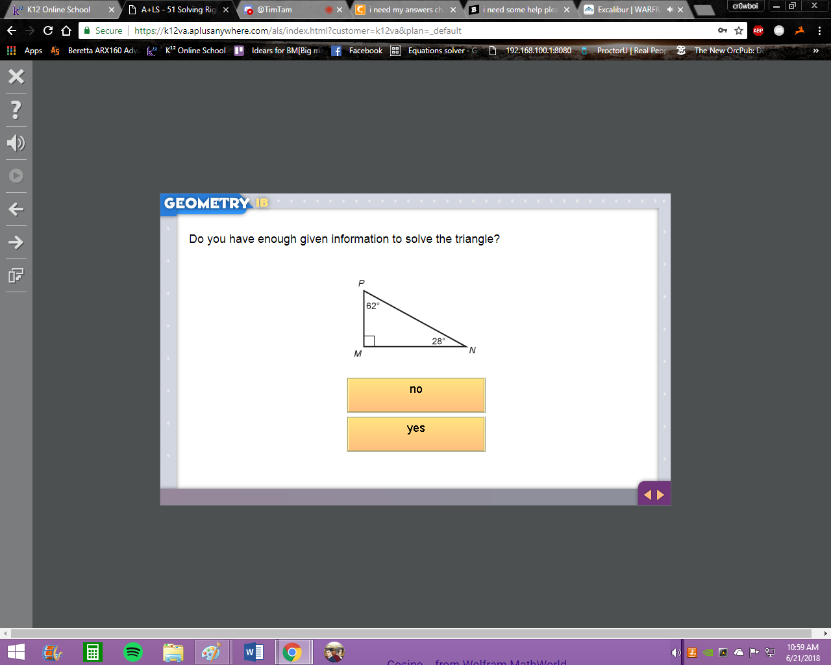This screenshot has width=831, height=665.
Task: Open the AdBlock Plus extension icon
Action: [x=758, y=31]
